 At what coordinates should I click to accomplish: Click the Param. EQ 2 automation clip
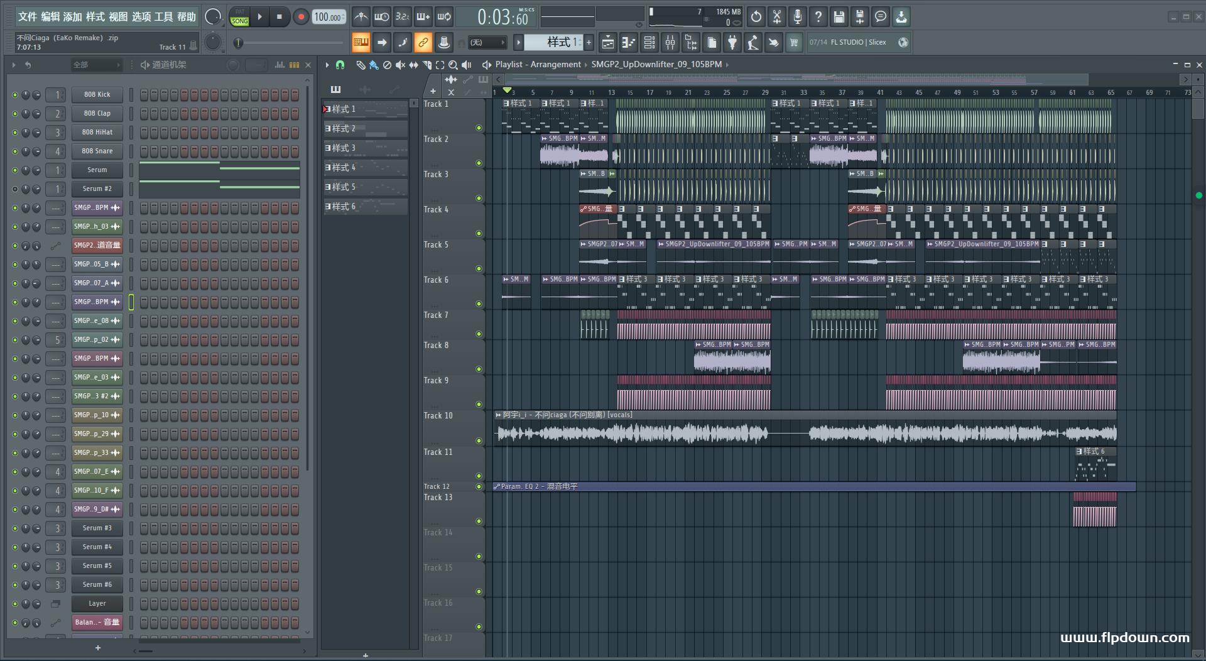tap(814, 486)
